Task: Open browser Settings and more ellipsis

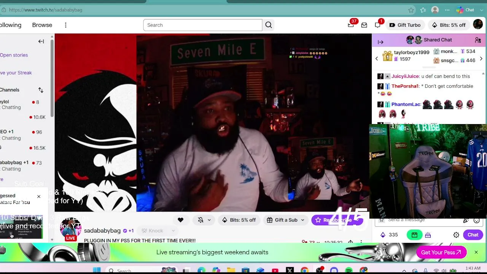Action: pos(447,10)
